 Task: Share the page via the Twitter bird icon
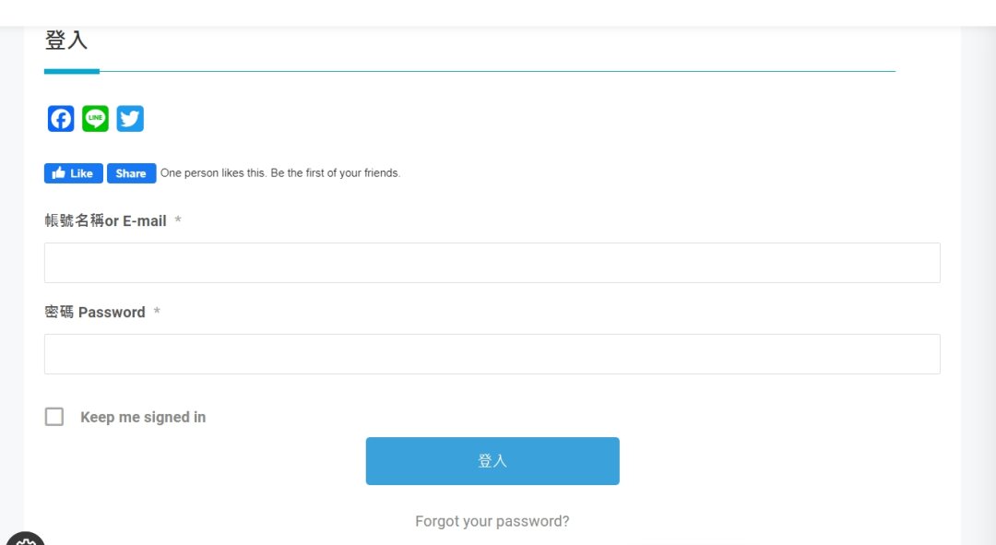point(130,119)
